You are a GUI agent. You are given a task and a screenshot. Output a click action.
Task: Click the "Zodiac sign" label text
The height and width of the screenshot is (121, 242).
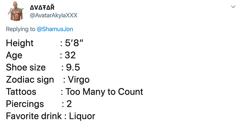coord(30,80)
